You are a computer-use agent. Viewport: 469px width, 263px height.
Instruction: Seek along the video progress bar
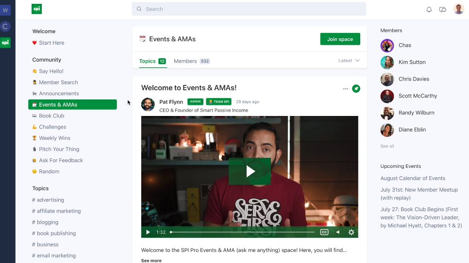[242, 232]
